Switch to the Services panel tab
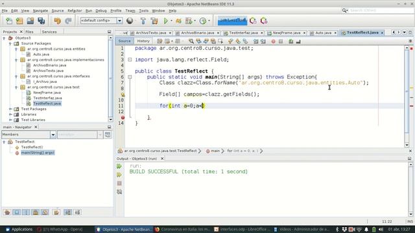This screenshot has height=233, width=415. (x=49, y=32)
